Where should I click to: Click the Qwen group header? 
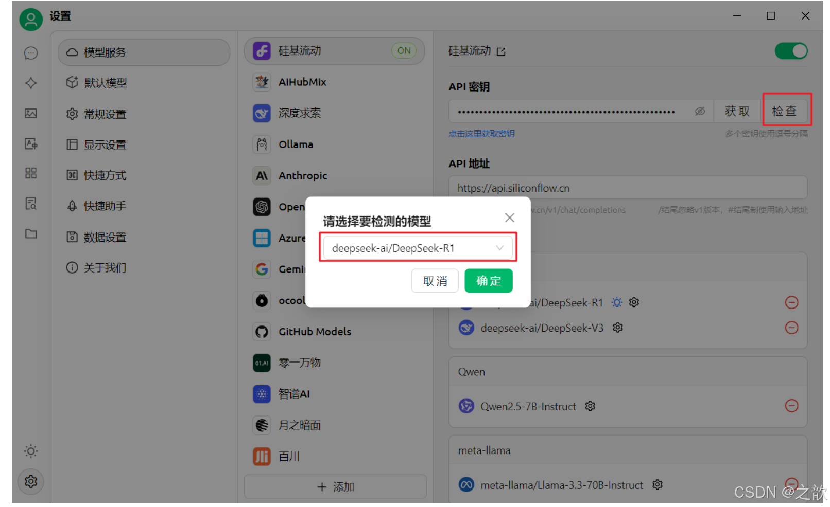[628, 372]
